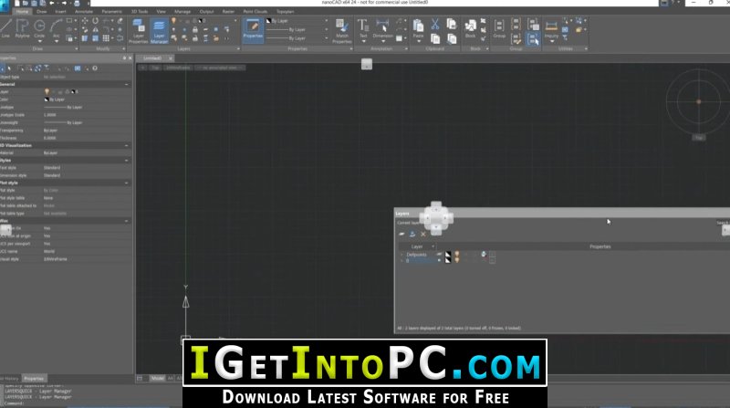
Task: Open the Layer Manager ribbon button
Action: point(159,31)
